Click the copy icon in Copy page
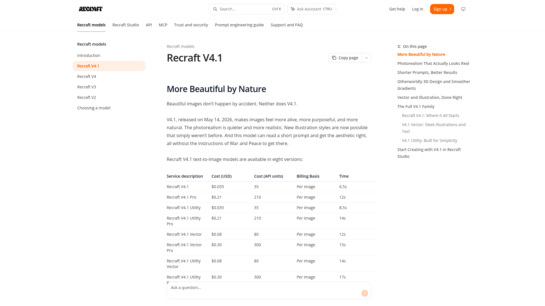This screenshot has width=545, height=306. pyautogui.click(x=334, y=58)
